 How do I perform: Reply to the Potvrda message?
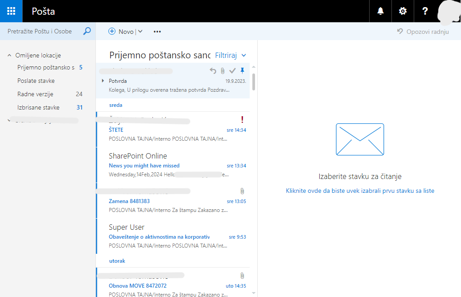point(213,70)
